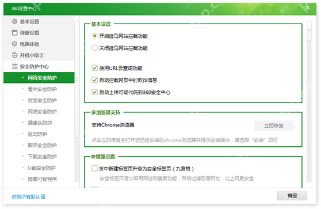Image resolution: width=321 pixels, height=209 pixels.
Task: Open 开机小助手 in the sidebar
Action: pyautogui.click(x=39, y=55)
